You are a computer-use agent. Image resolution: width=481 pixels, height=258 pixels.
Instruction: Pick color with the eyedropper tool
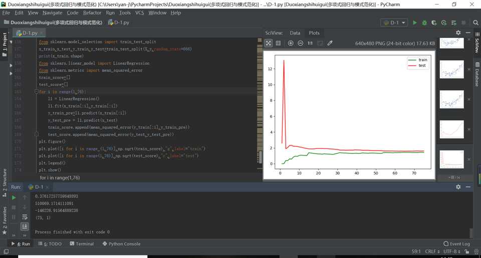click(x=330, y=43)
